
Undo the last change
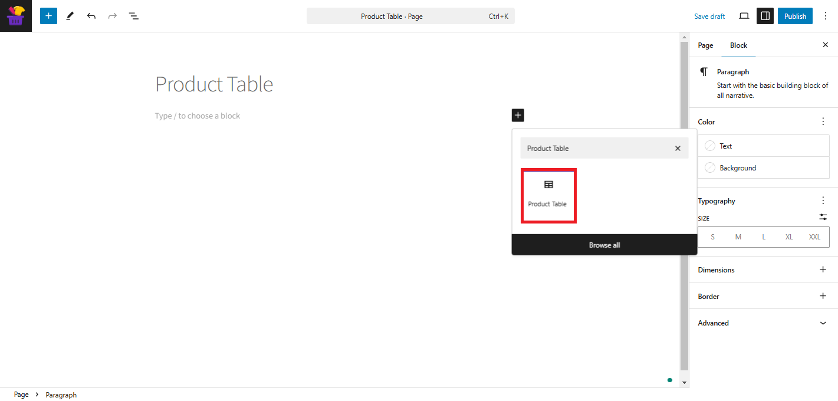(91, 16)
